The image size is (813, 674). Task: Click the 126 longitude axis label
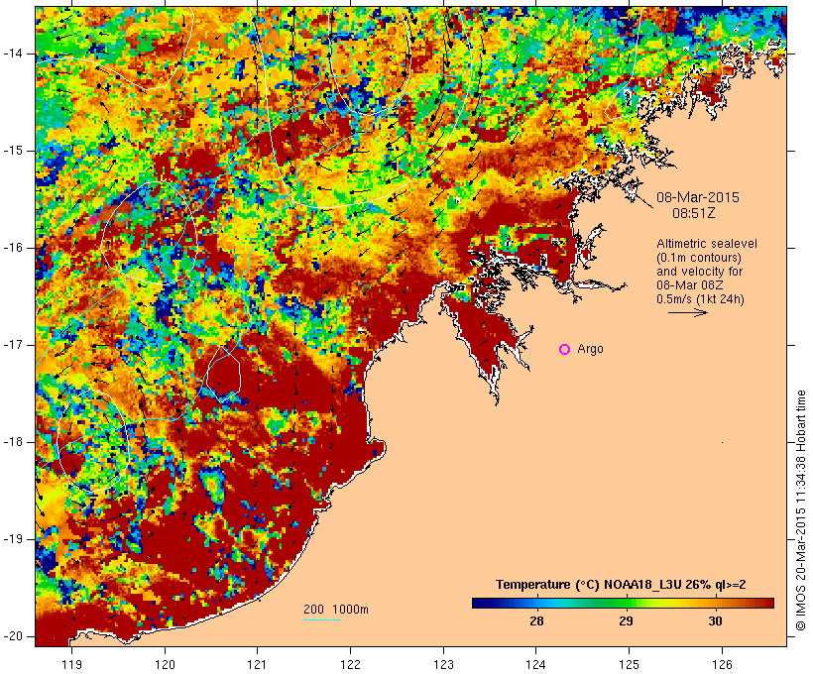[722, 664]
